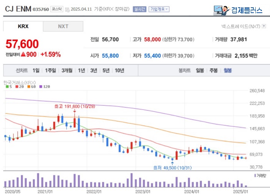Click the 전일 value 56,700

click(110, 40)
